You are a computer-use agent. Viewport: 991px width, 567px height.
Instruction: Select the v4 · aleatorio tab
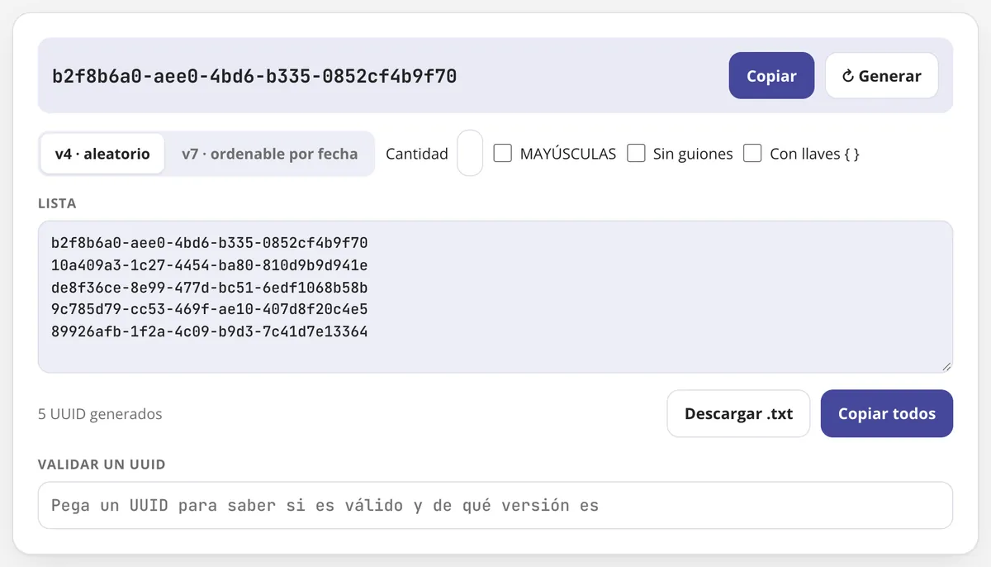pyautogui.click(x=102, y=154)
